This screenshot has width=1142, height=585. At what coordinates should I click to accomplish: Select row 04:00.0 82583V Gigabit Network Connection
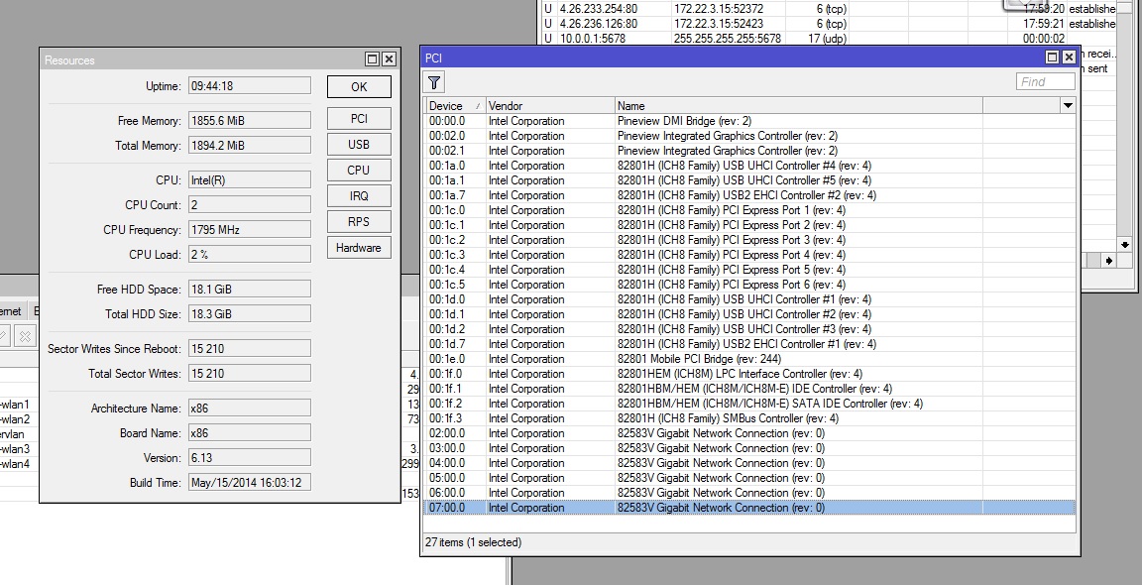pyautogui.click(x=750, y=463)
